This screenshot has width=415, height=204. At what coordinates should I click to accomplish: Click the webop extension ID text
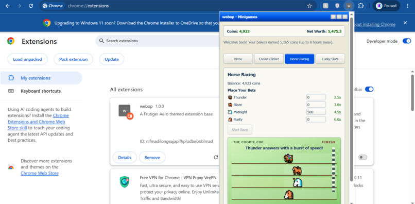tap(176, 141)
